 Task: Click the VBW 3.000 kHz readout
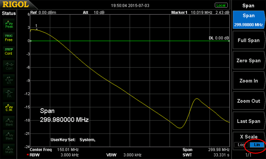pyautogui.click(x=124, y=155)
